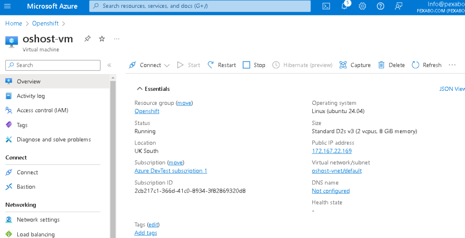This screenshot has width=465, height=238.
Task: Click the global search resources box
Action: tap(200, 6)
